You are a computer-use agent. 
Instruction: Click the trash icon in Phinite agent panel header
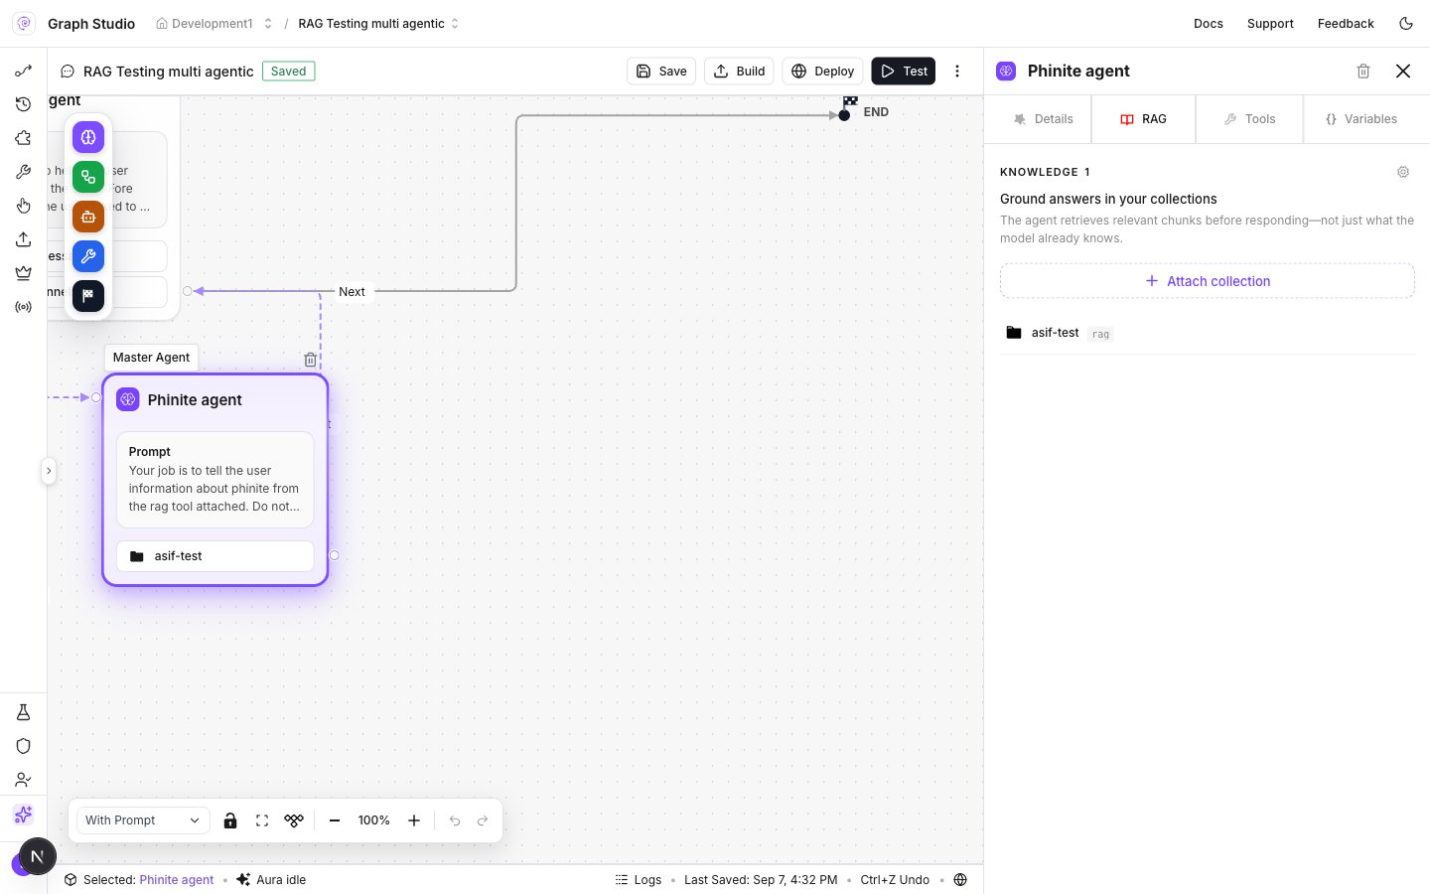tap(1363, 72)
